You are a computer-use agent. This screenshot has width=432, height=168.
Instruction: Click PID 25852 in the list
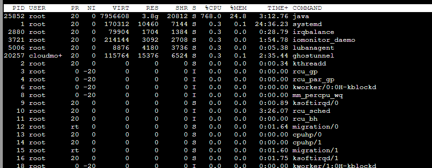click(x=14, y=16)
